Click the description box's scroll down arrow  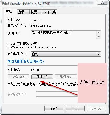[x=99, y=37]
